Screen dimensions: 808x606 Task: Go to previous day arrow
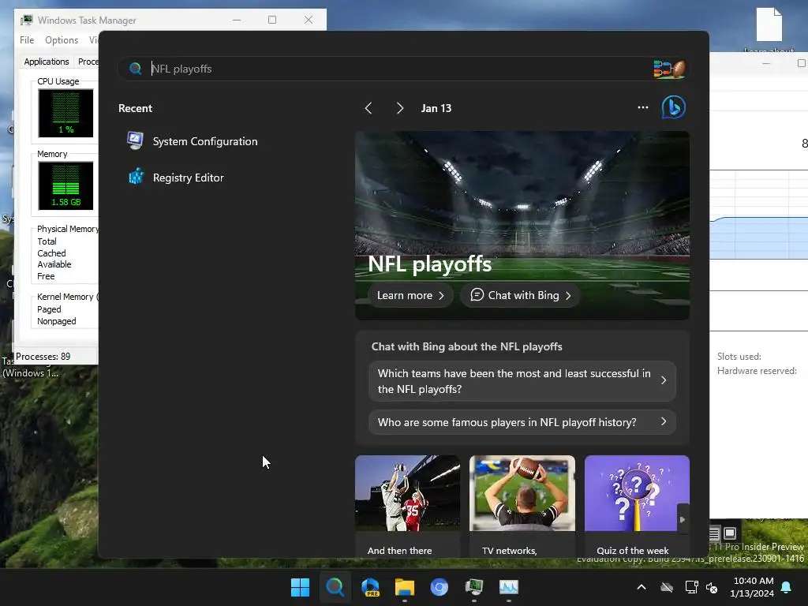(368, 108)
